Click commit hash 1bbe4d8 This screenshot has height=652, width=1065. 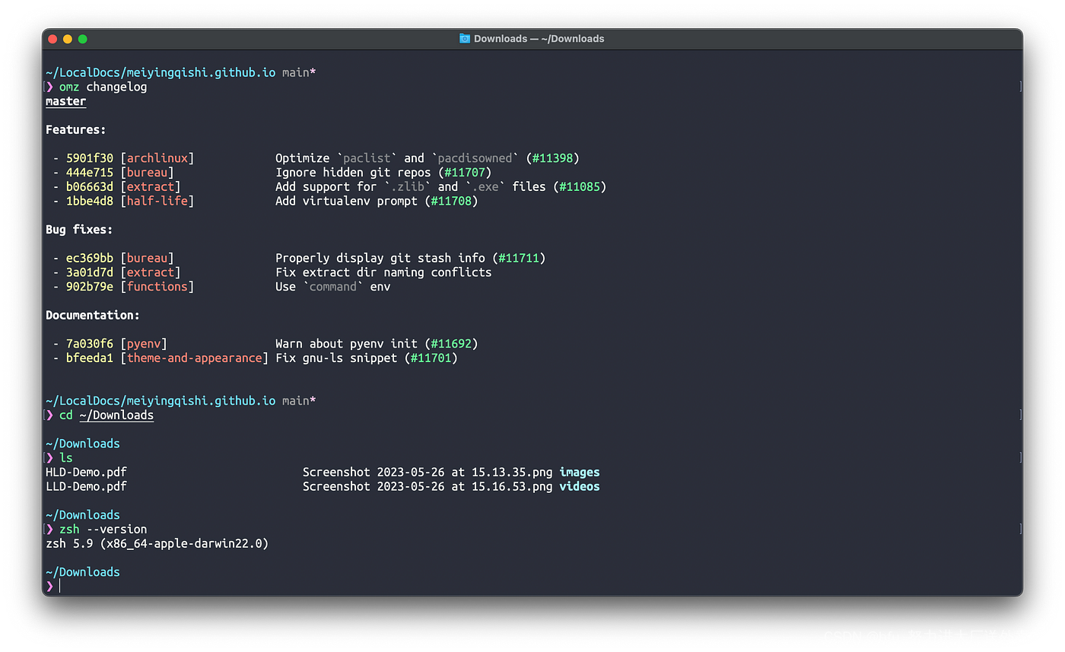point(90,202)
